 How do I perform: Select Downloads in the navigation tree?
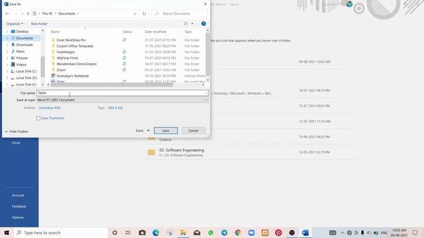pyautogui.click(x=25, y=45)
